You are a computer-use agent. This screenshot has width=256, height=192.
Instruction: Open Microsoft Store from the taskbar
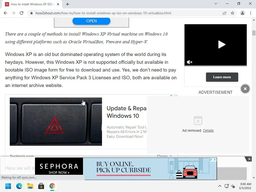41,186
